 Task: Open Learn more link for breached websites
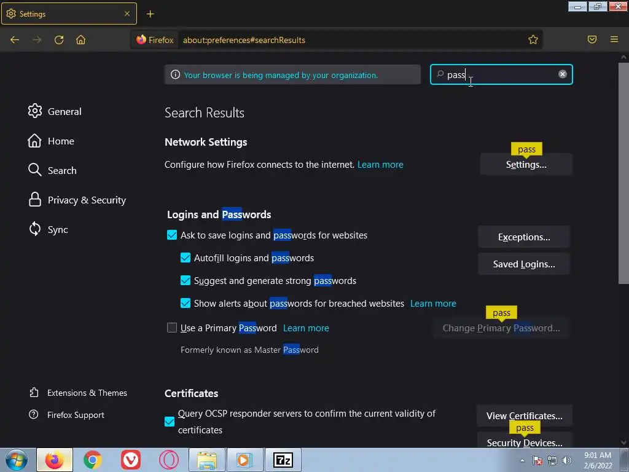tap(433, 303)
